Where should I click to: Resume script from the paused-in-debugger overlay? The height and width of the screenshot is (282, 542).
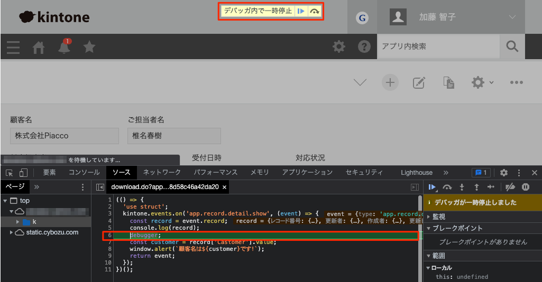(x=301, y=11)
